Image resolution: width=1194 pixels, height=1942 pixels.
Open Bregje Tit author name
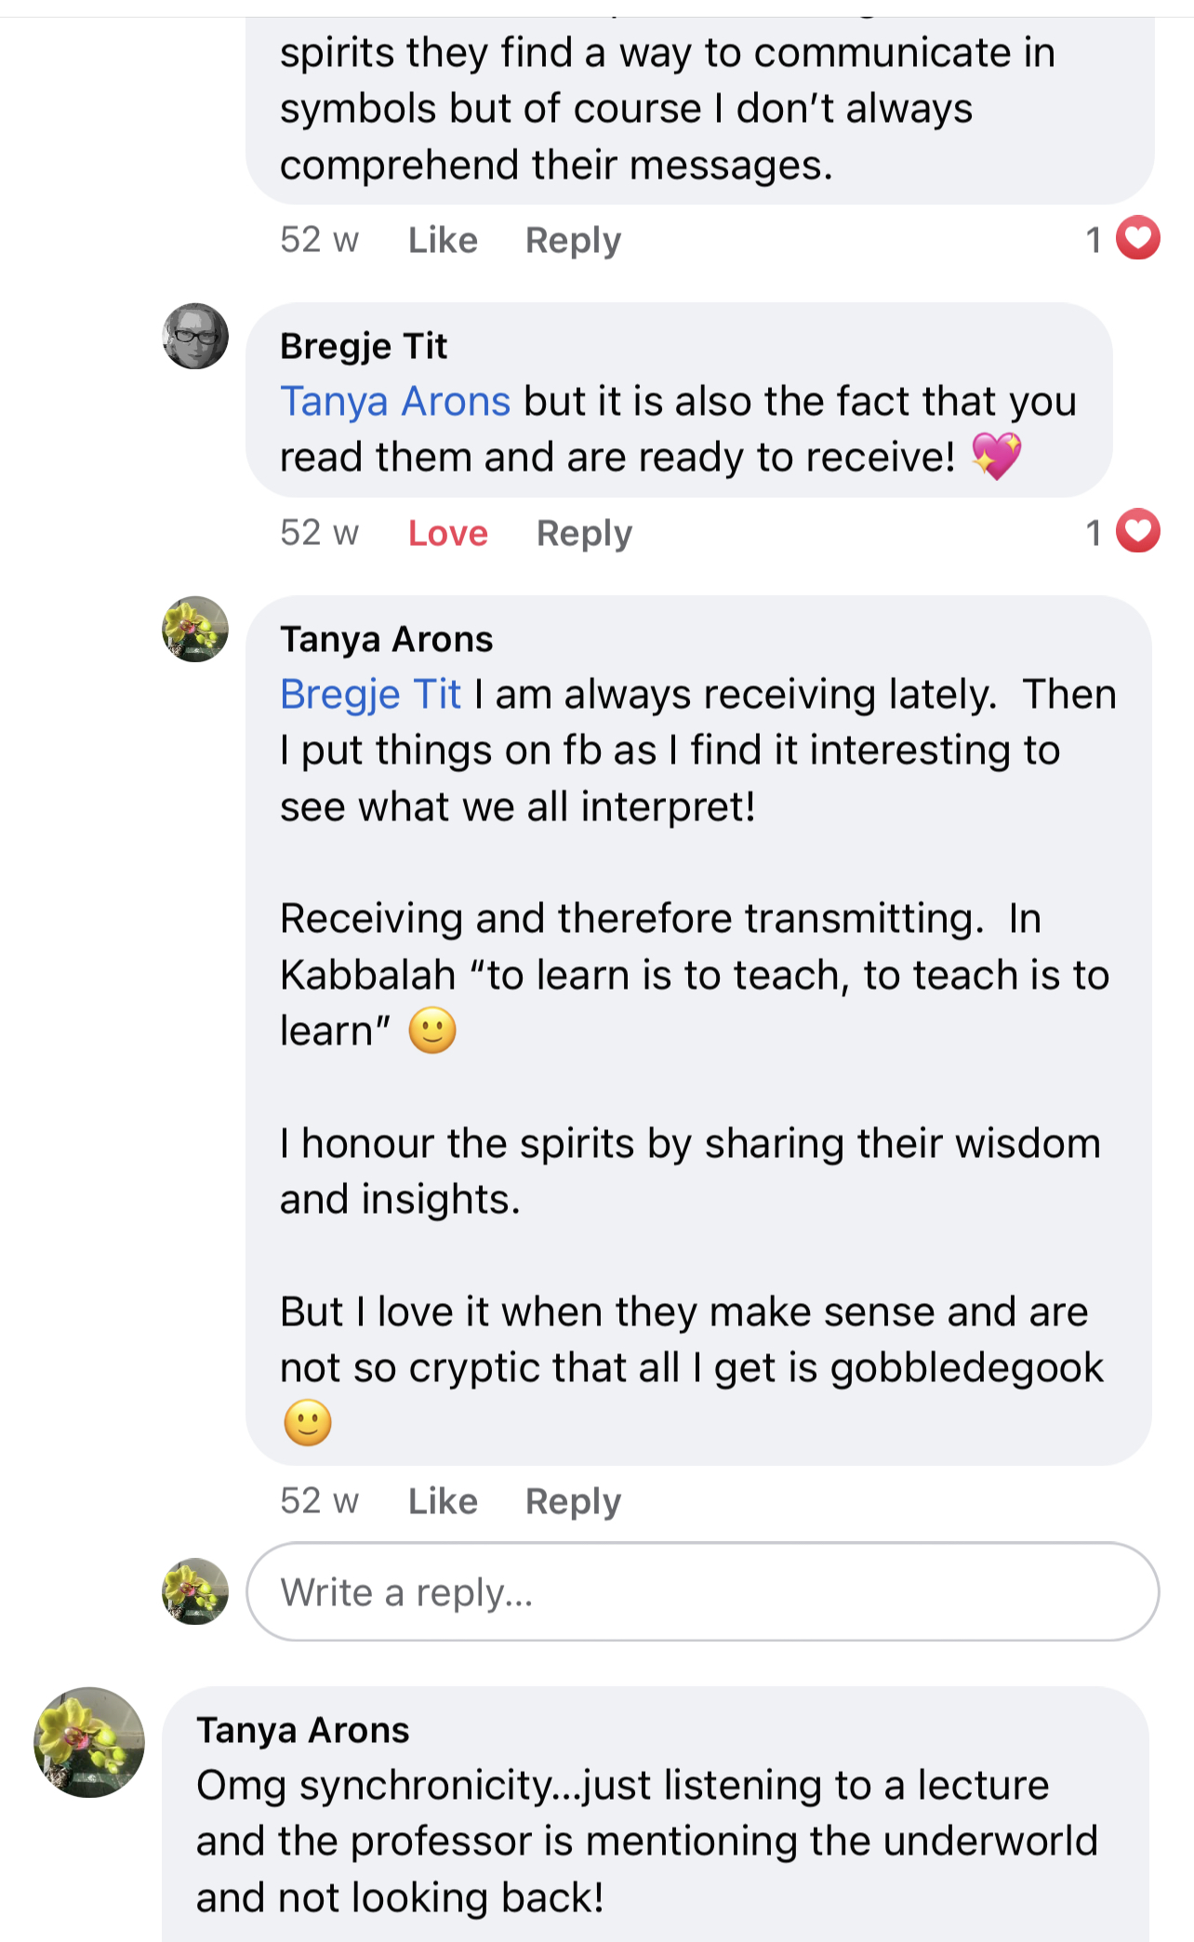[364, 346]
